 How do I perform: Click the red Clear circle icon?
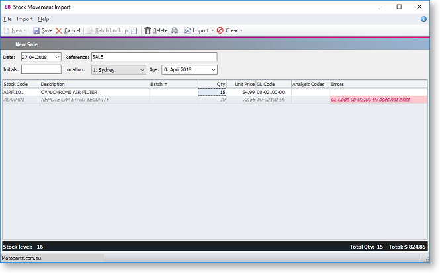pos(220,30)
